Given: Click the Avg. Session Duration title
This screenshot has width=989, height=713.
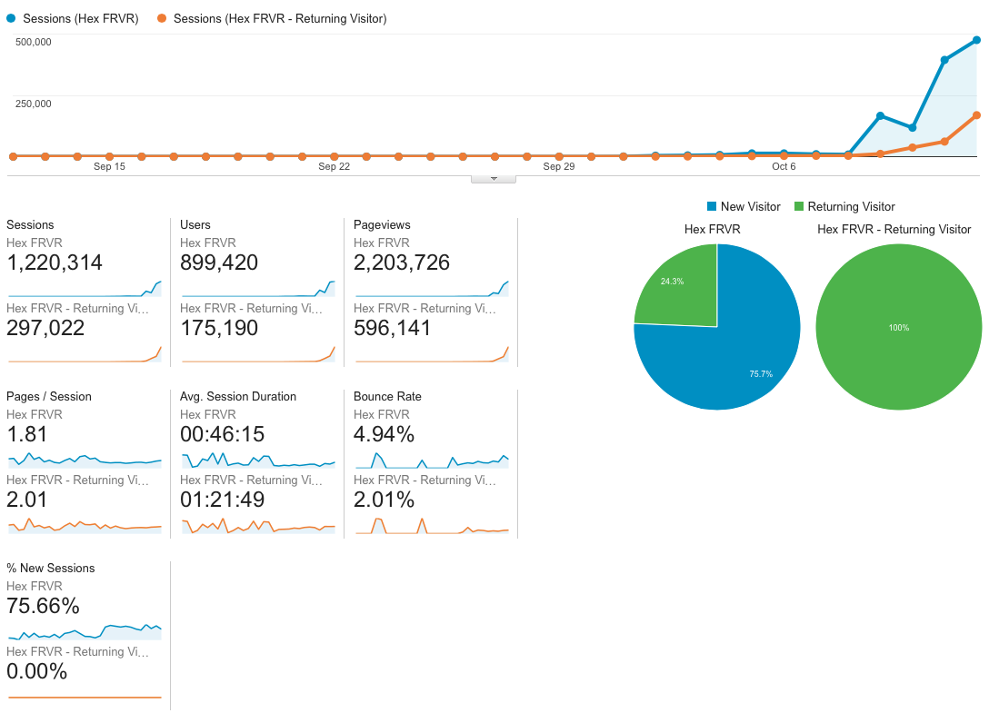Looking at the screenshot, I should coord(238,396).
